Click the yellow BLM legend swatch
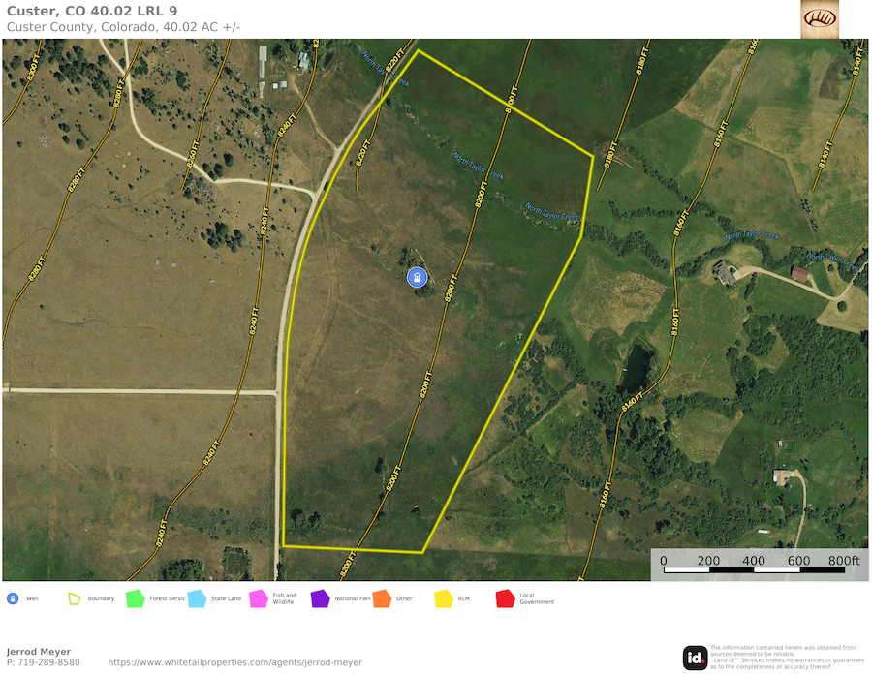872x674 pixels. (x=443, y=598)
